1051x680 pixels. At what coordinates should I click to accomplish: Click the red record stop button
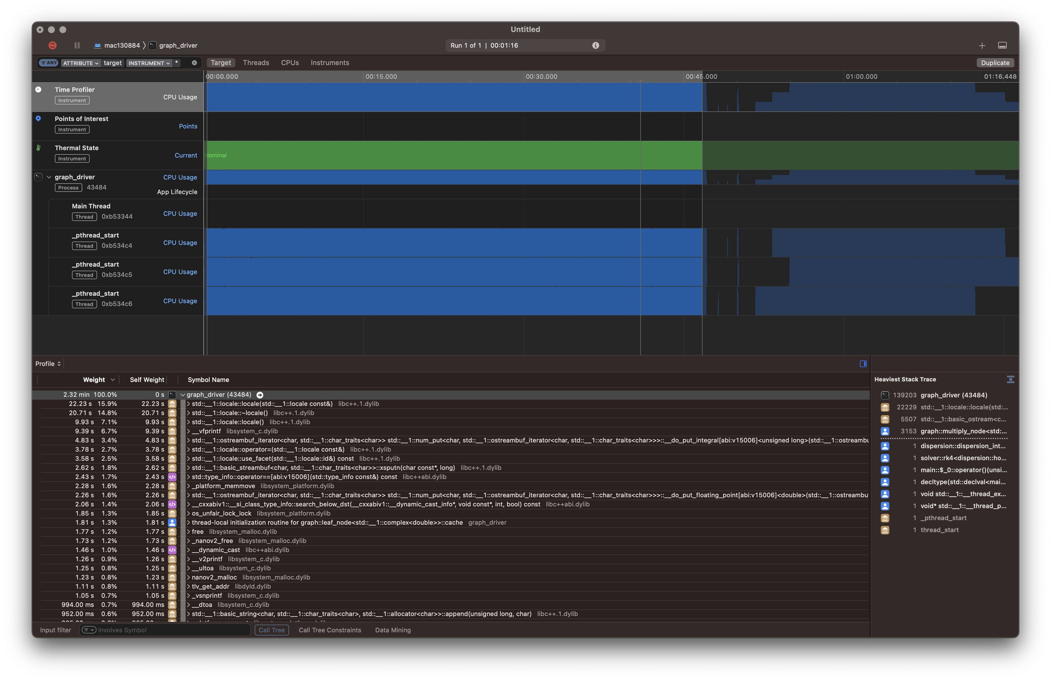(x=53, y=45)
